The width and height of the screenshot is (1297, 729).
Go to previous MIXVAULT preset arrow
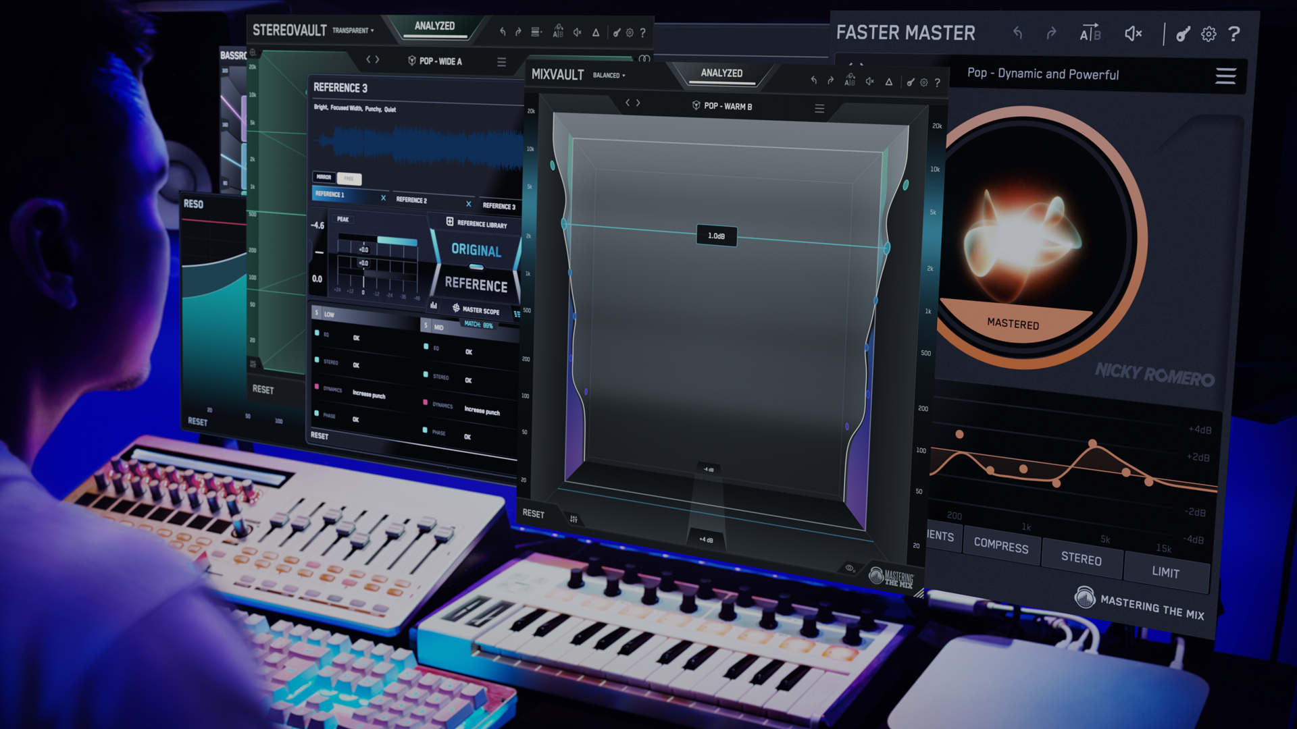pyautogui.click(x=628, y=103)
